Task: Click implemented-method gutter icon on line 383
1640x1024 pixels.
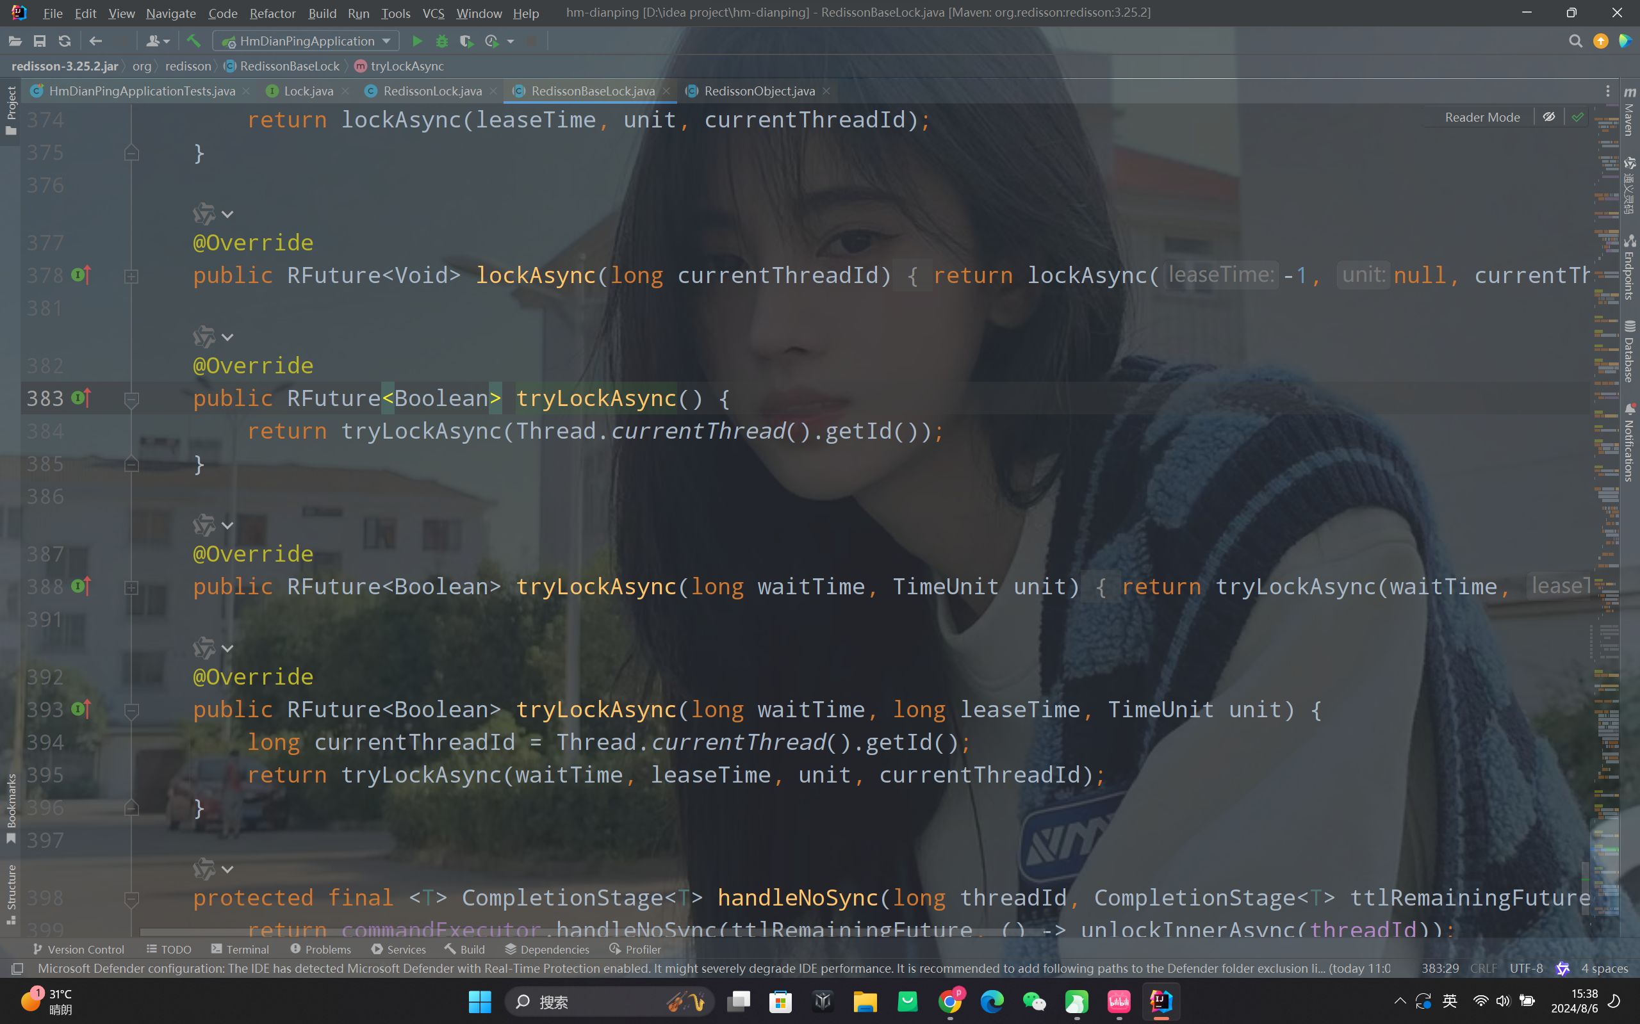Action: (81, 398)
